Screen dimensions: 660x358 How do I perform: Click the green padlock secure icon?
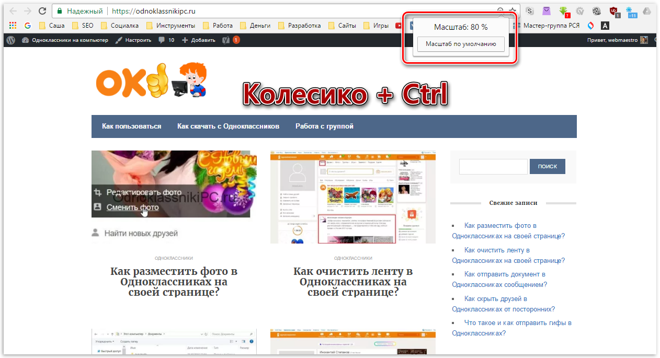click(x=60, y=11)
